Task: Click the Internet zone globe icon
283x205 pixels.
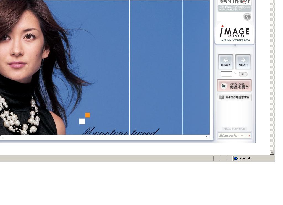Action: (236, 158)
